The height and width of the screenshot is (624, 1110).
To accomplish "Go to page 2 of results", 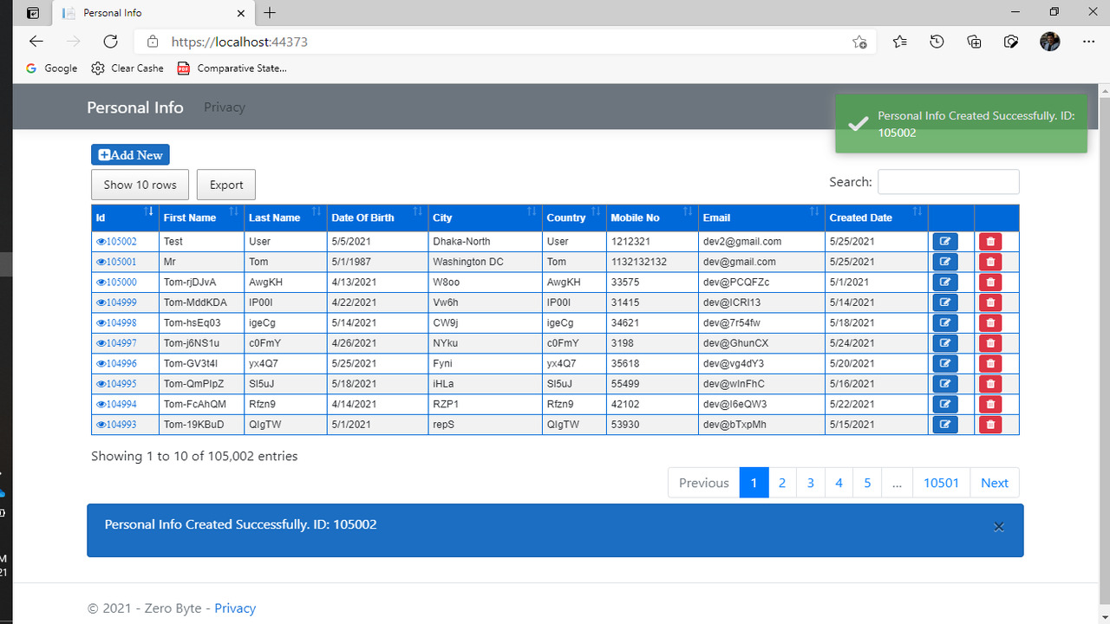I will click(x=781, y=483).
